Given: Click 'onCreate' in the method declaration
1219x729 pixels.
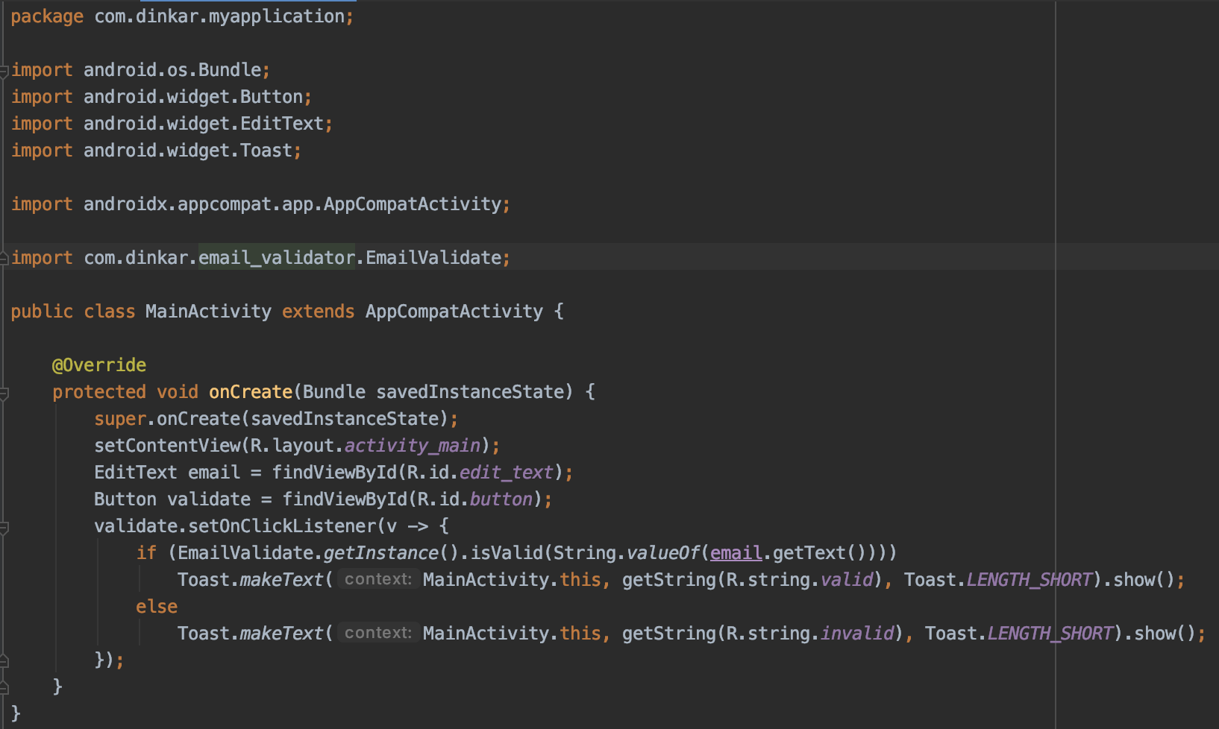Looking at the screenshot, I should pos(251,392).
